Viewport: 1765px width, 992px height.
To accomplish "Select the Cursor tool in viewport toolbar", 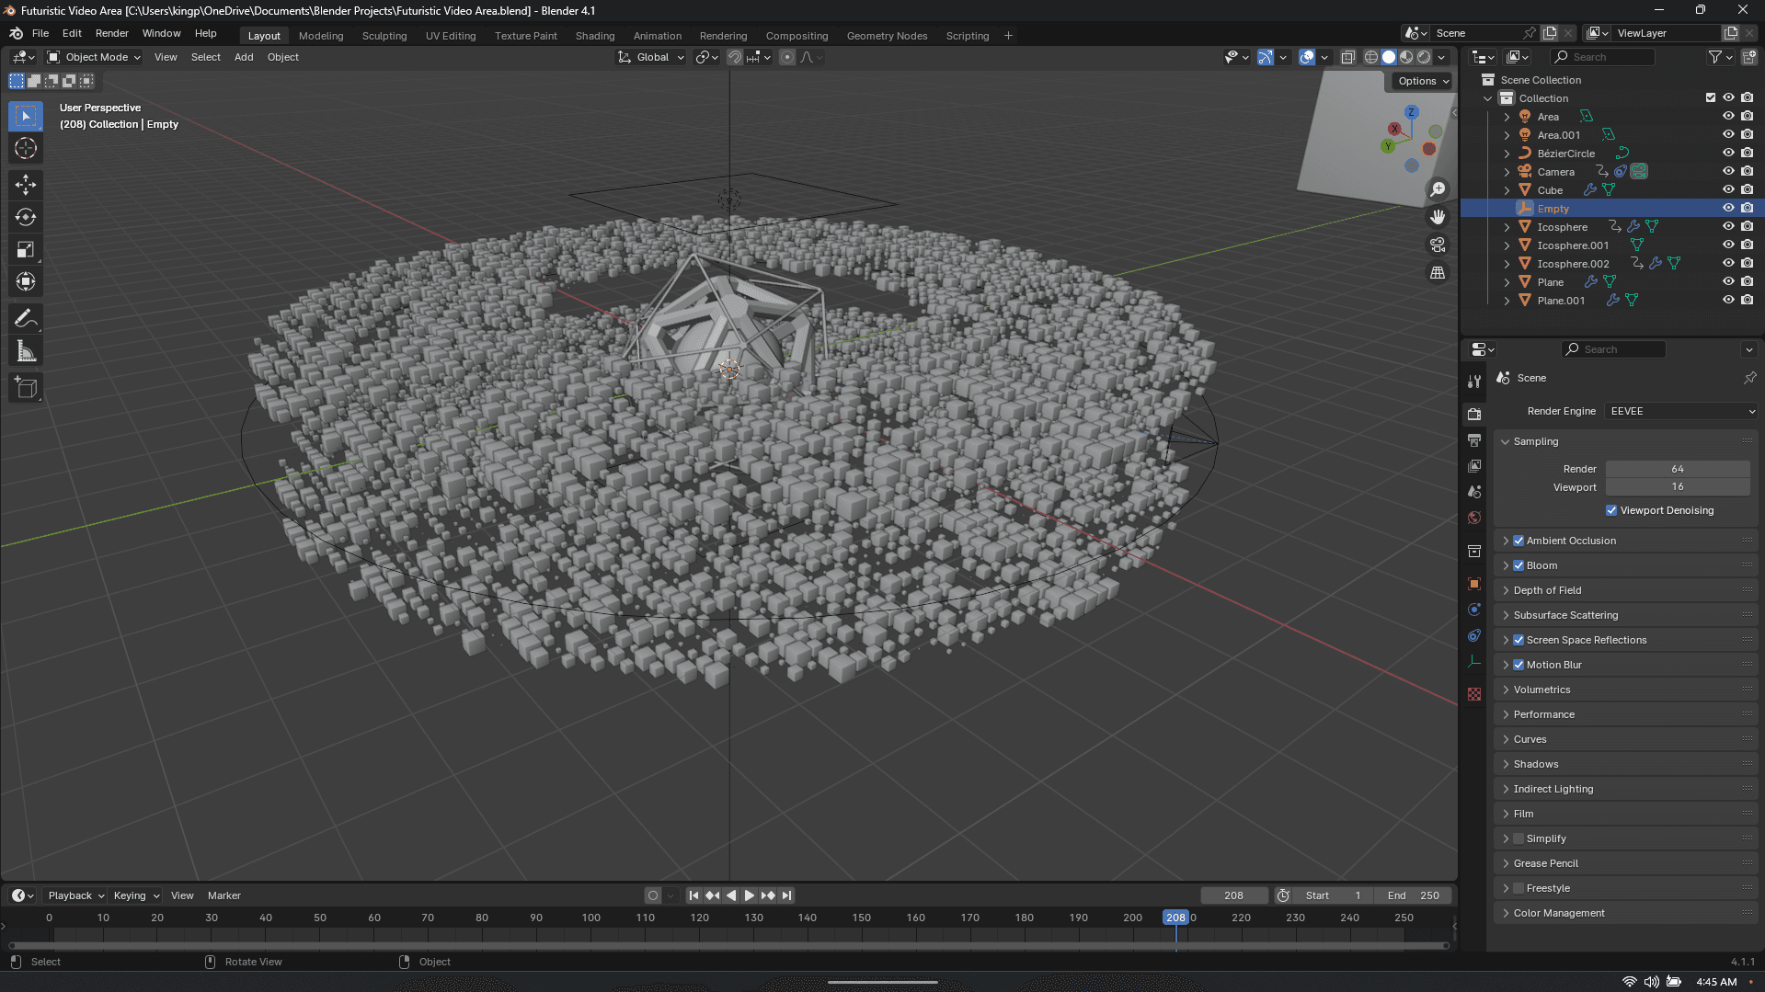I will coord(26,149).
